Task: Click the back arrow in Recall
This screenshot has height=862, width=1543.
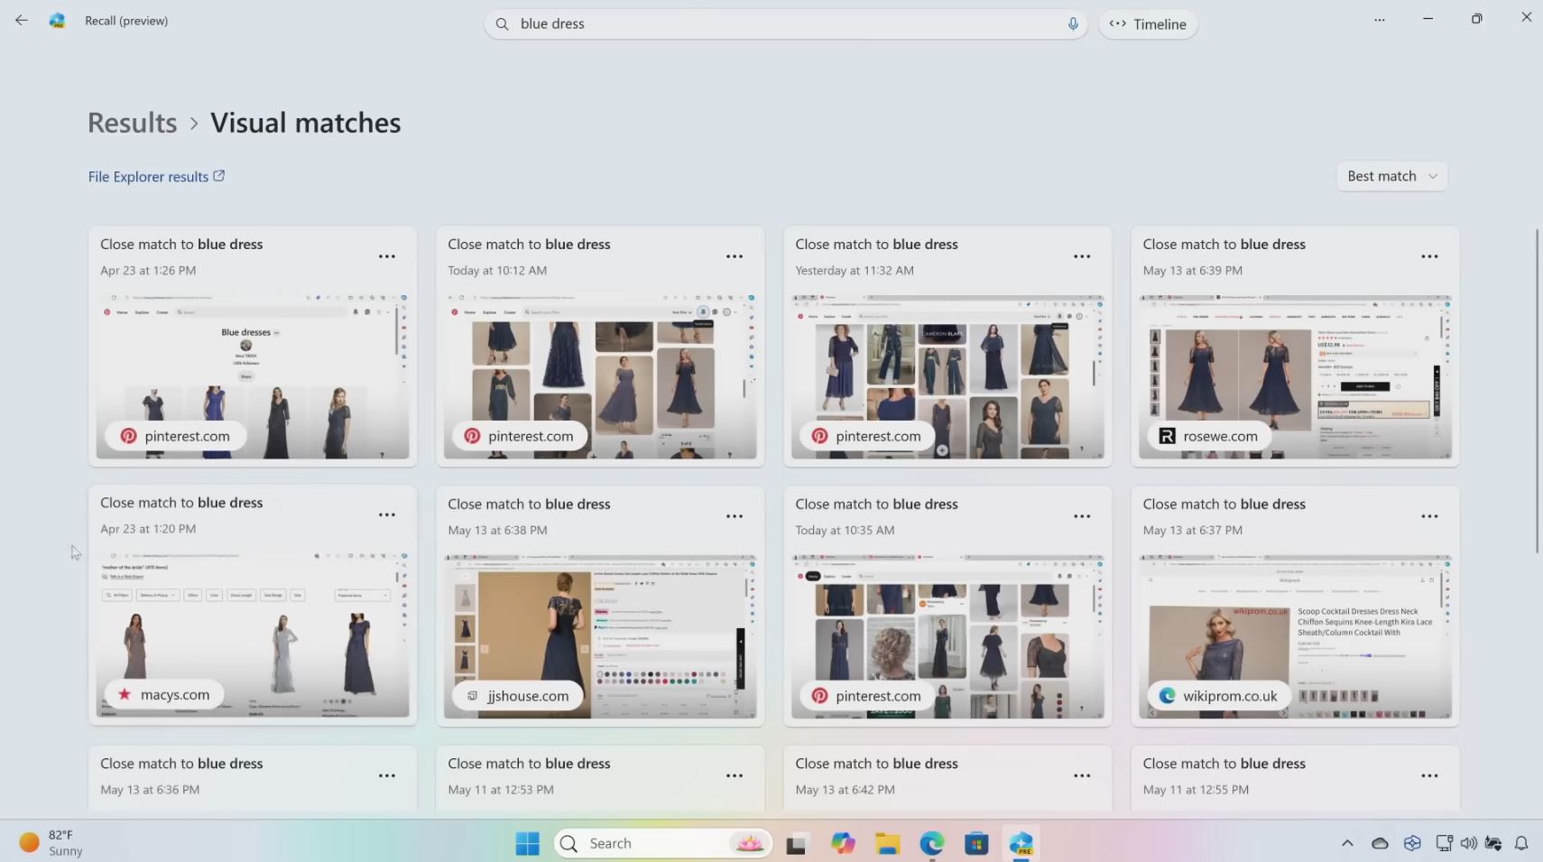Action: 22,21
